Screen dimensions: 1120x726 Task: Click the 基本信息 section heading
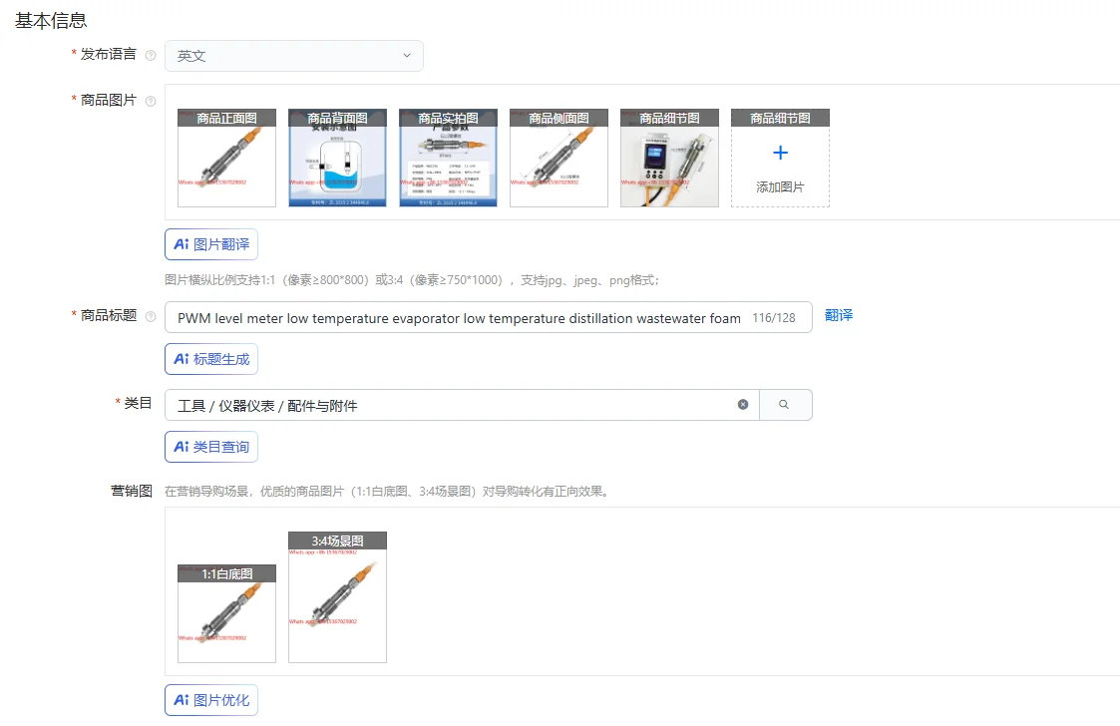(51, 21)
